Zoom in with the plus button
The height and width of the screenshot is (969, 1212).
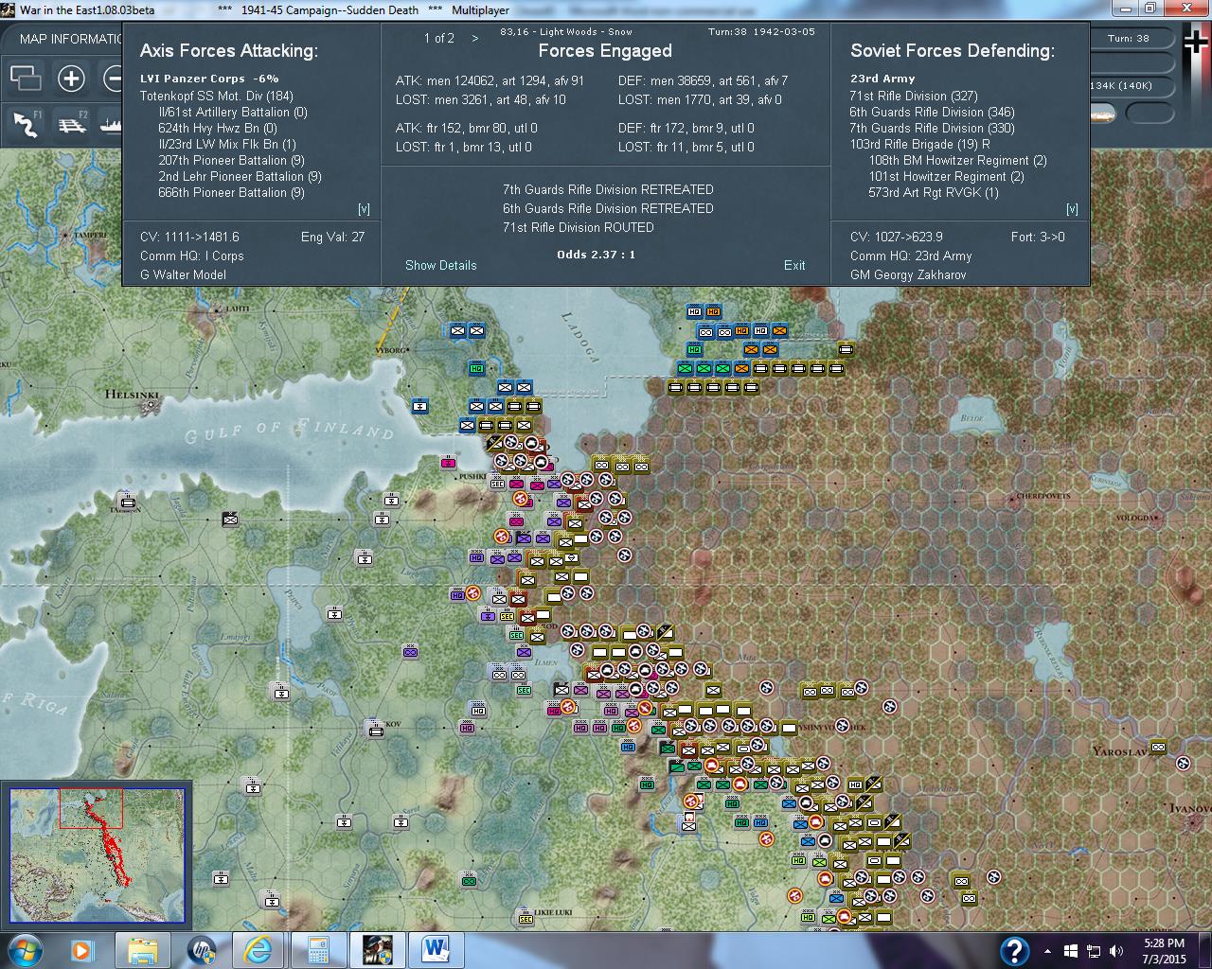(71, 79)
